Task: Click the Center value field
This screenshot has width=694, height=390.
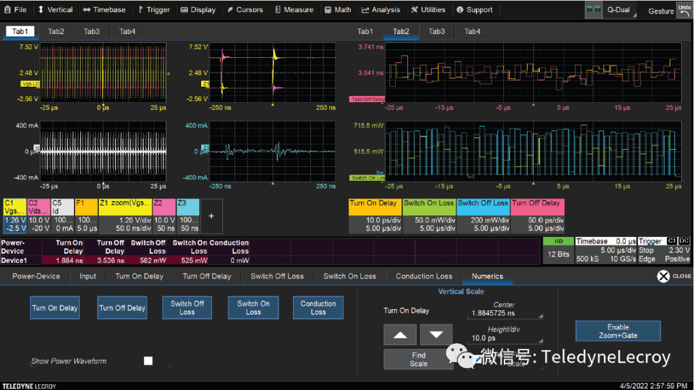Action: click(505, 314)
